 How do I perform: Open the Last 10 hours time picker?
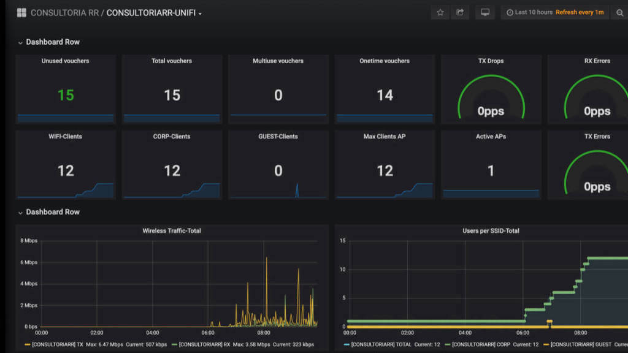coord(534,12)
